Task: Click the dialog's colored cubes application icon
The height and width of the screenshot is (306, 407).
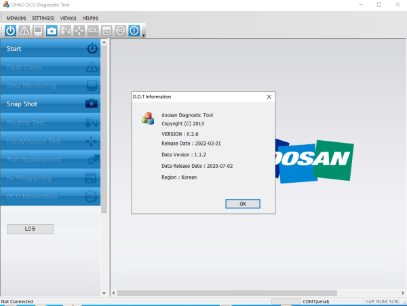Action: 148,118
